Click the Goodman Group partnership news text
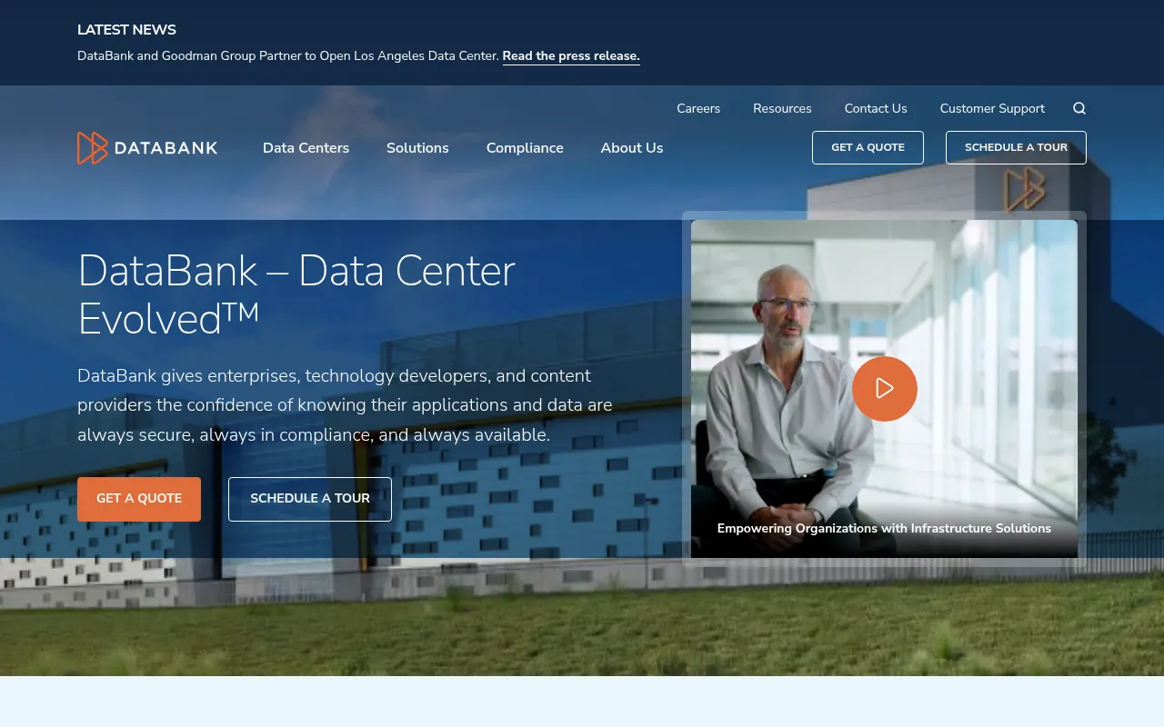Screen dimensions: 1164x727 (288, 56)
